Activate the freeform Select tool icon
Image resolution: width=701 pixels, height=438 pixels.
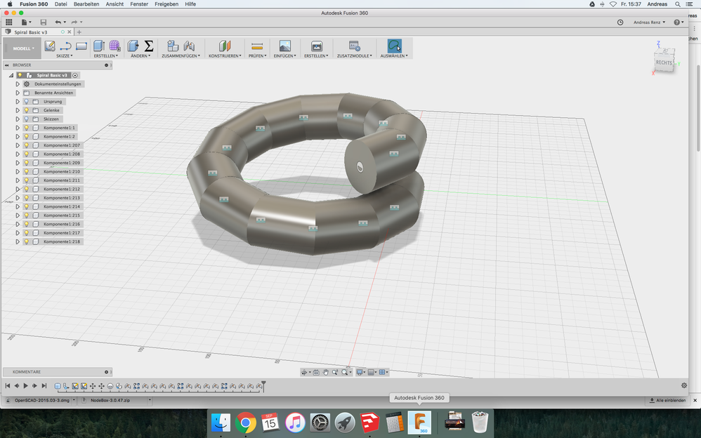tap(394, 46)
